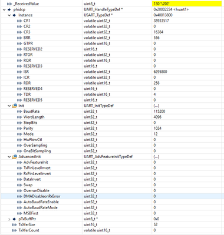Select the highlighted _ReceivedValue value cell
The height and width of the screenshot is (235, 224).
(x=187, y=4)
